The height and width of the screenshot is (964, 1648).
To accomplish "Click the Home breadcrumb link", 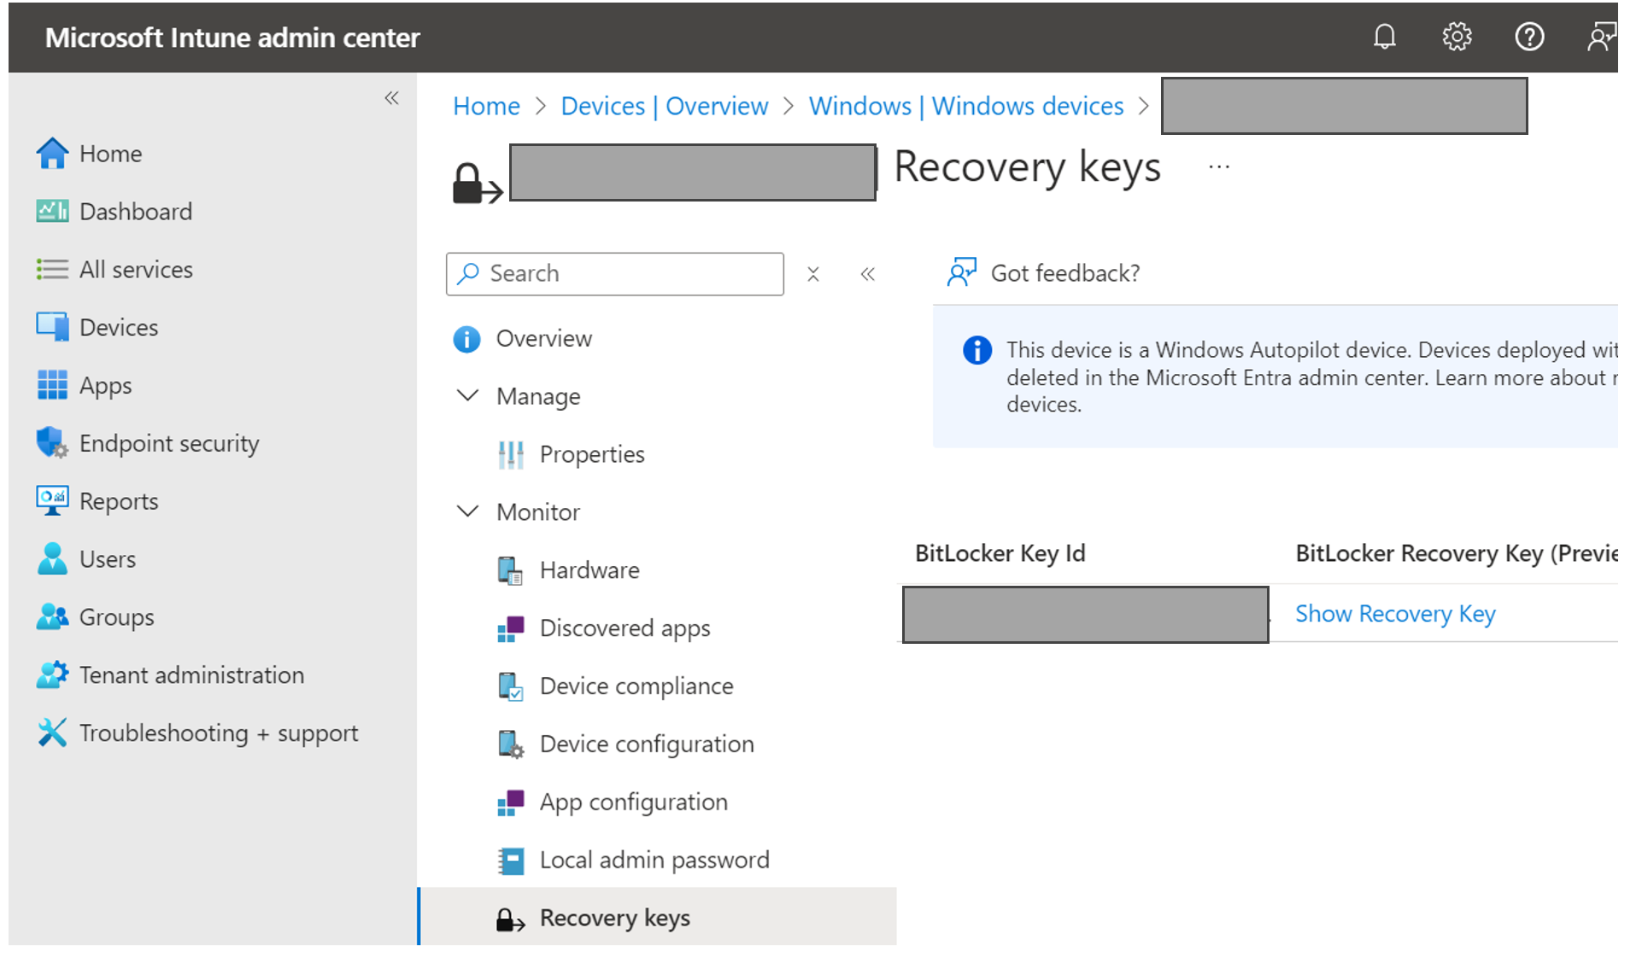I will tap(486, 106).
